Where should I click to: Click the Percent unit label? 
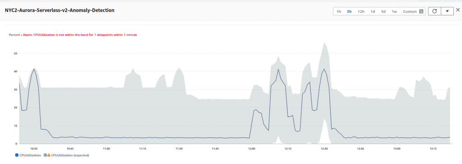pyautogui.click(x=14, y=35)
